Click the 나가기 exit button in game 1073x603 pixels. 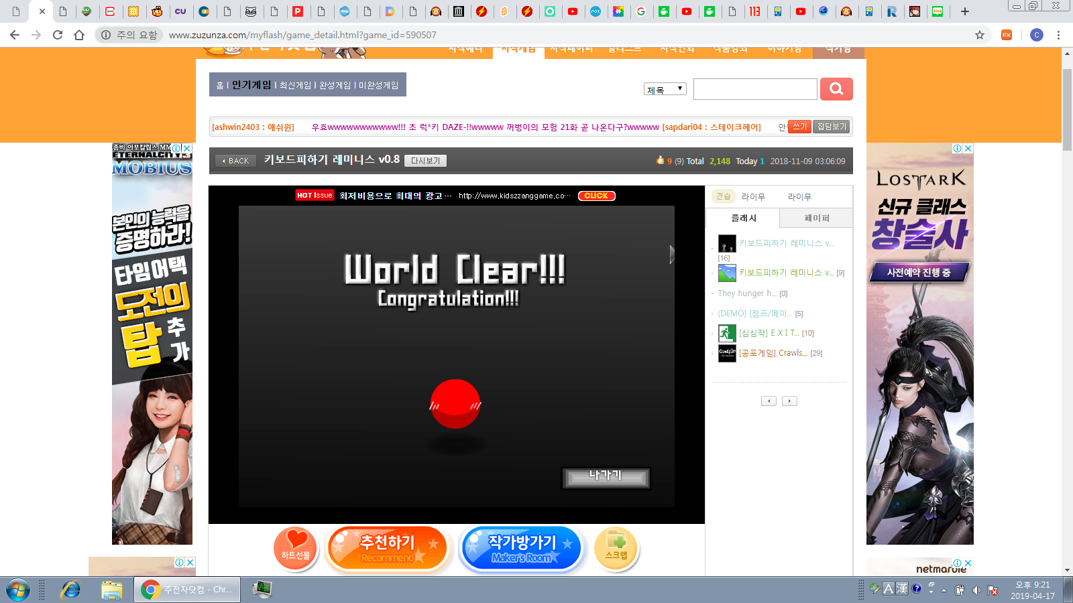[606, 478]
